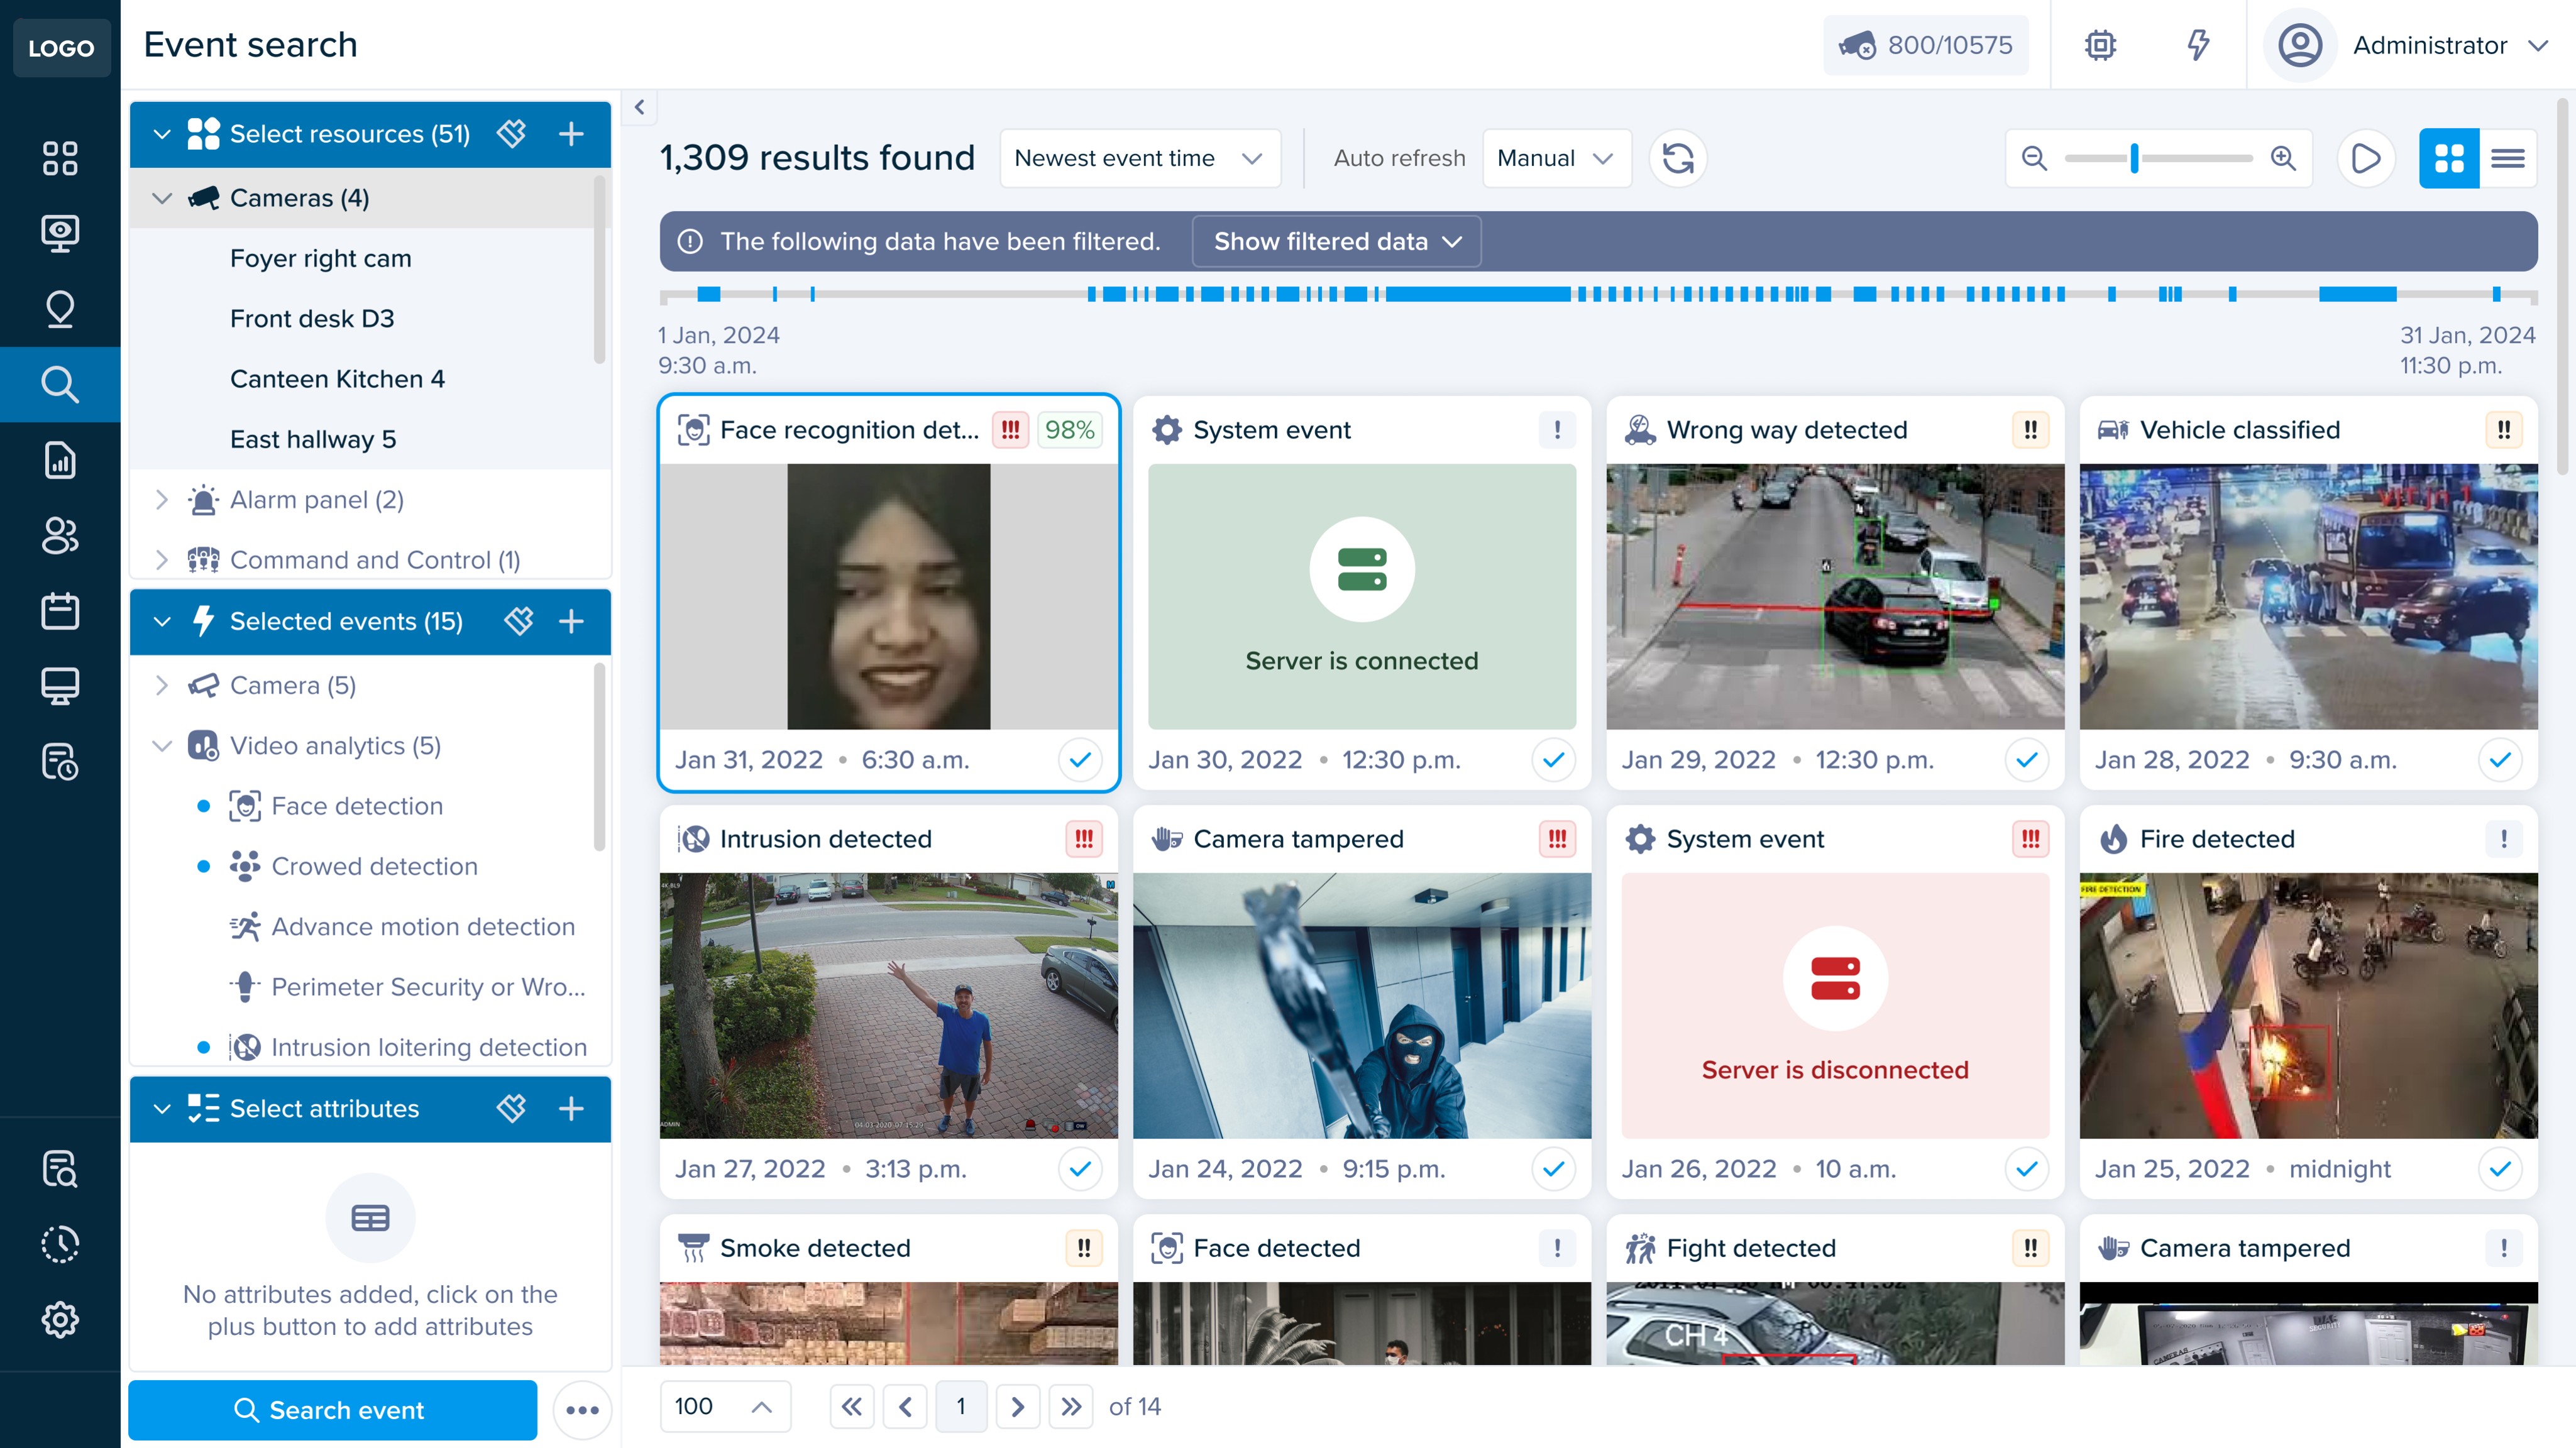This screenshot has height=1448, width=2576.
Task: Open the lightning bolt events icon
Action: tap(2197, 45)
